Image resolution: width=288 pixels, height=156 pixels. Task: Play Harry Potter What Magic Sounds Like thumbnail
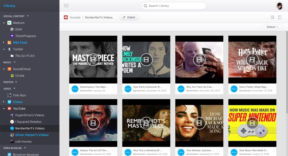pyautogui.click(x=252, y=60)
